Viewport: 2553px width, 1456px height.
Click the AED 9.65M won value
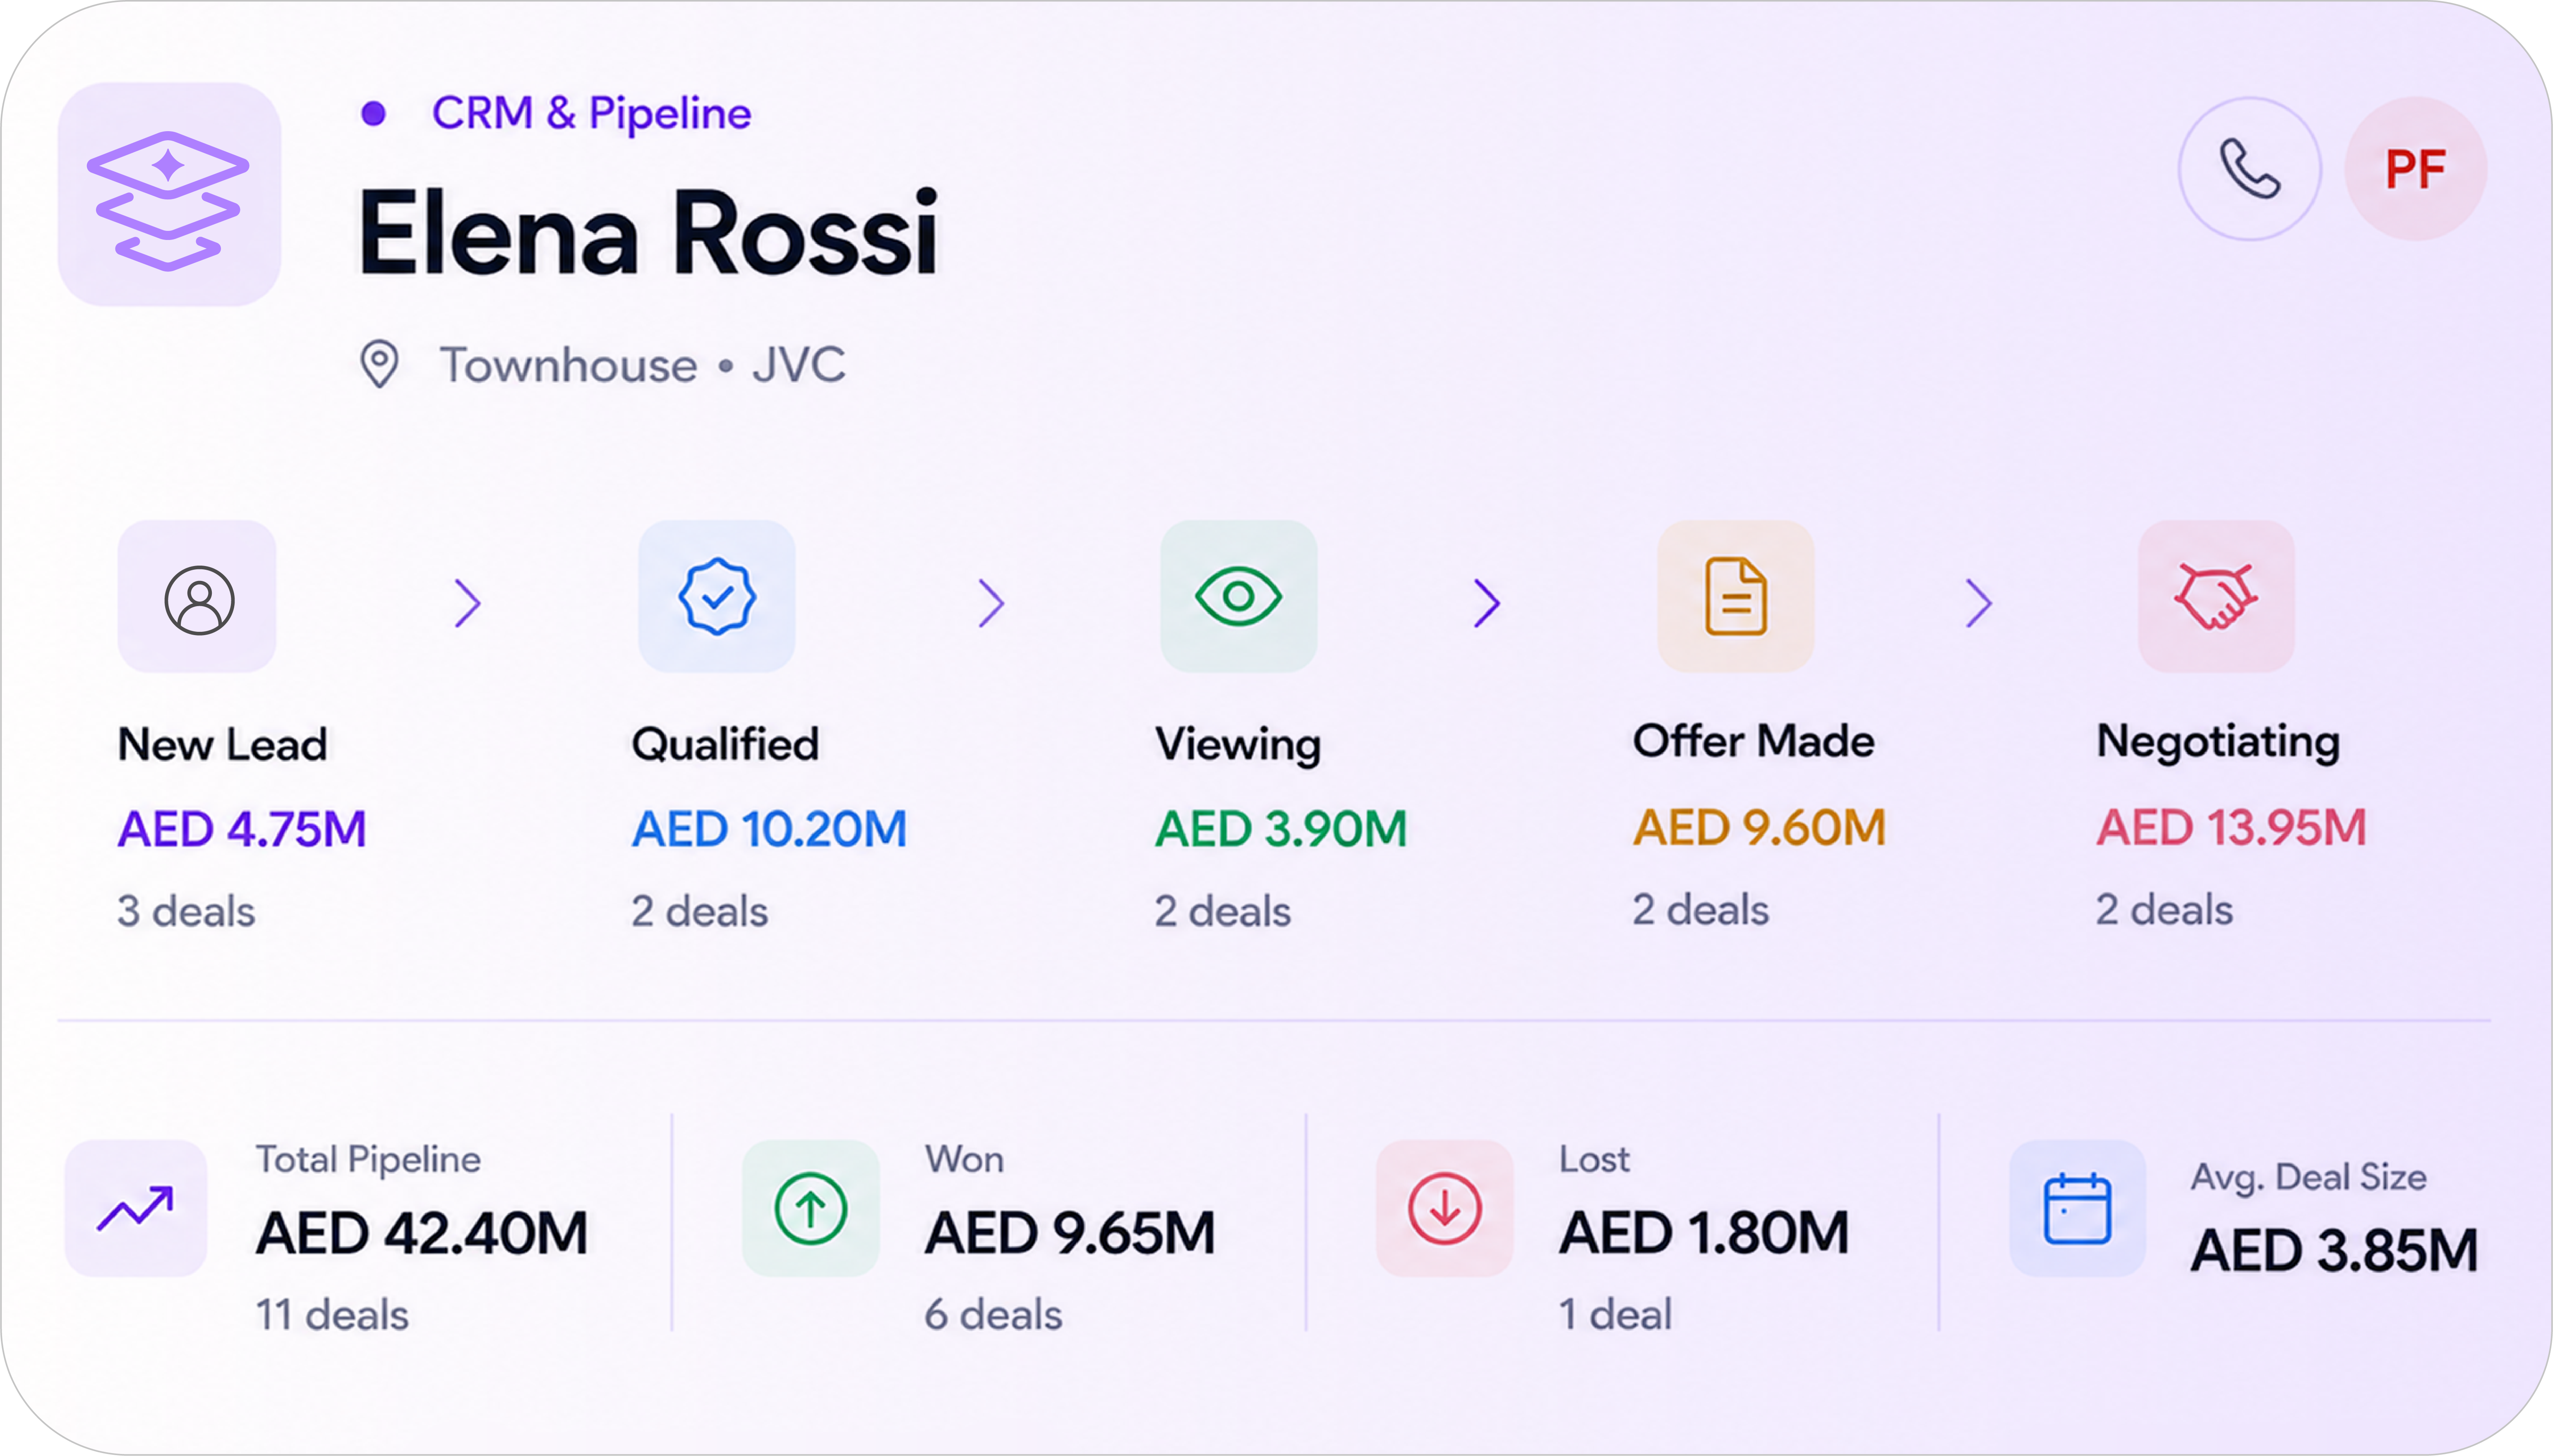tap(1070, 1232)
